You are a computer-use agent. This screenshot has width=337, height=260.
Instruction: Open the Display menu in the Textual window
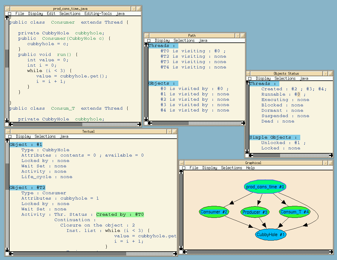point(23,136)
